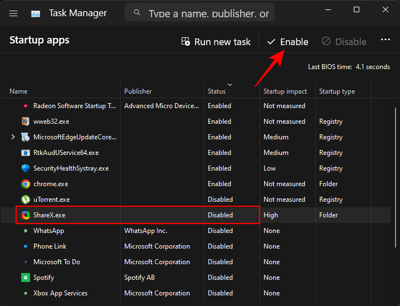Screen dimensions: 400x306
Task: Click the uTorrent.exe icon
Action: point(26,200)
